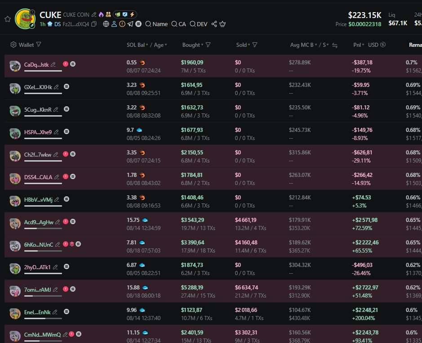Click the price $0.00022318
422x343 pixels.
pyautogui.click(x=364, y=24)
